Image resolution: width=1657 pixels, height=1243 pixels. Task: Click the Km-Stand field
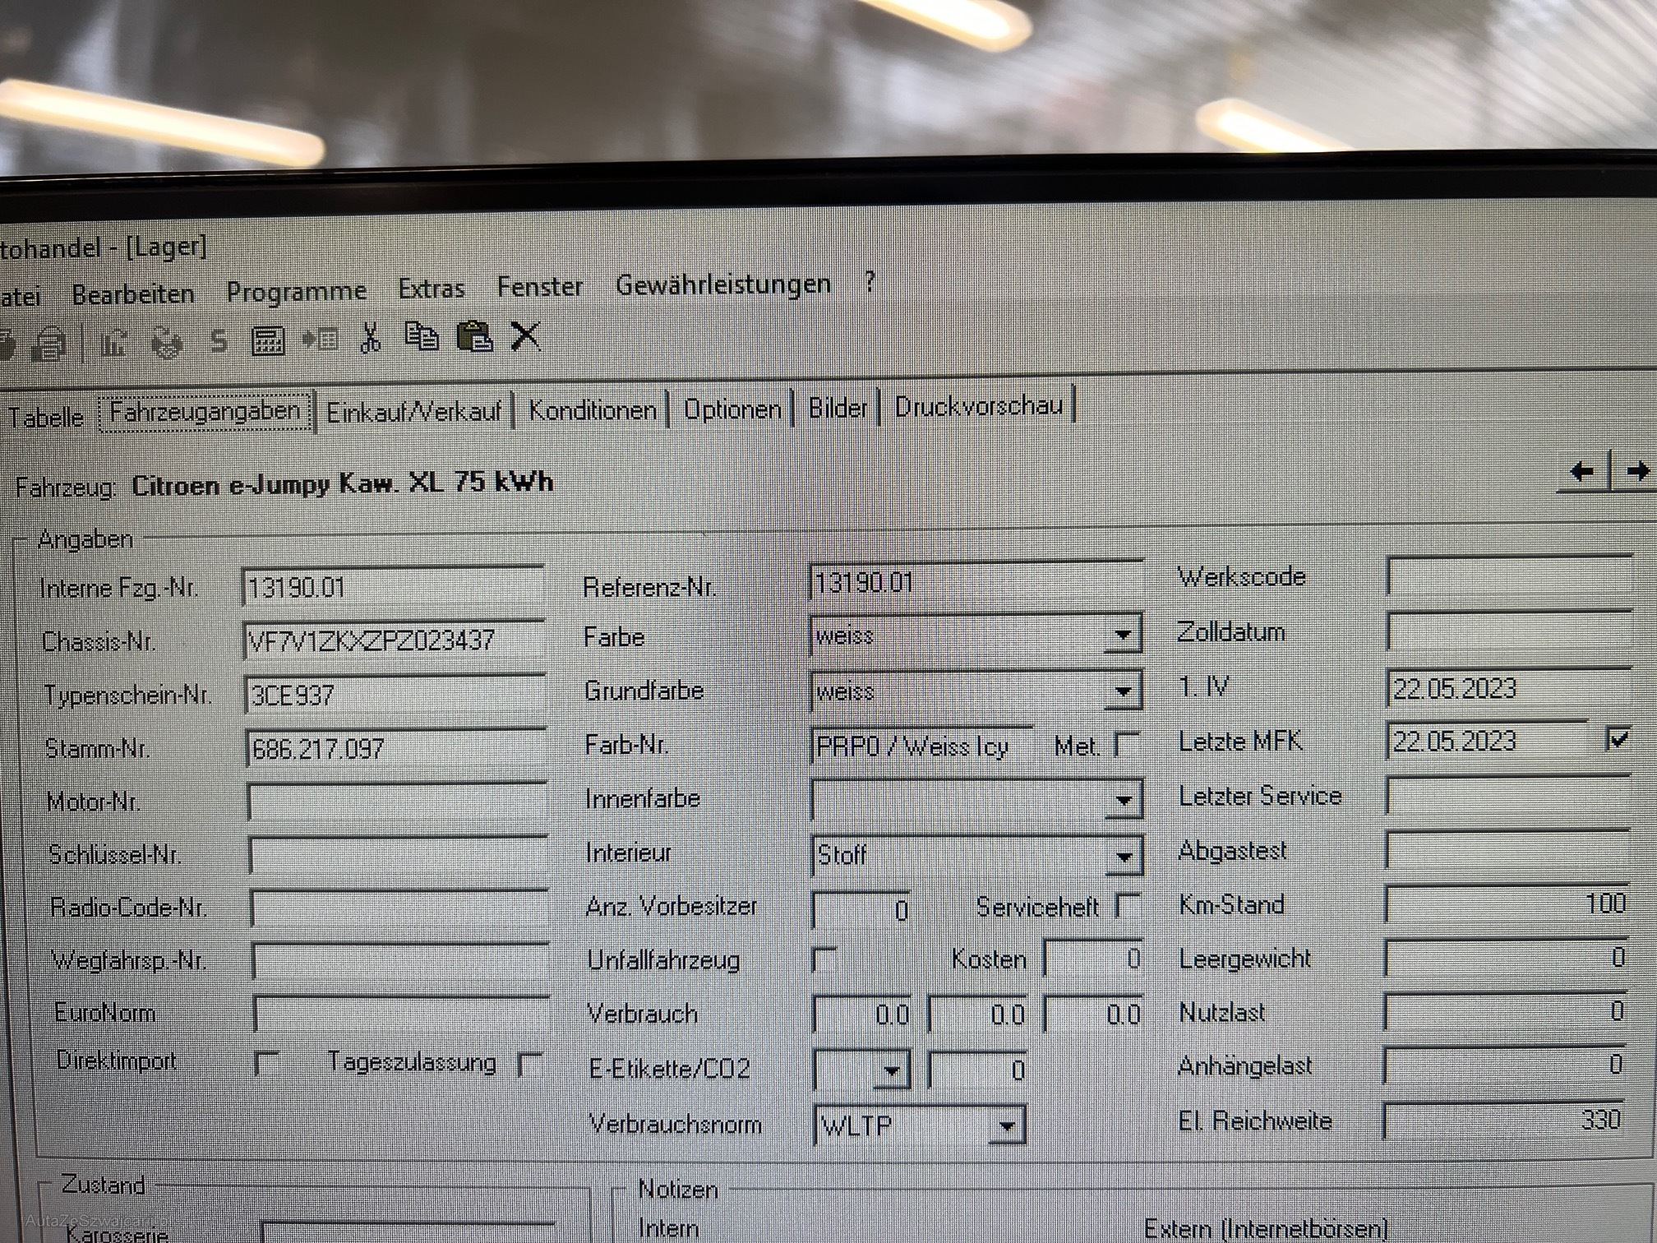[1508, 903]
